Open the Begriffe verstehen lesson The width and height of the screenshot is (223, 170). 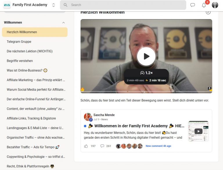[20, 61]
